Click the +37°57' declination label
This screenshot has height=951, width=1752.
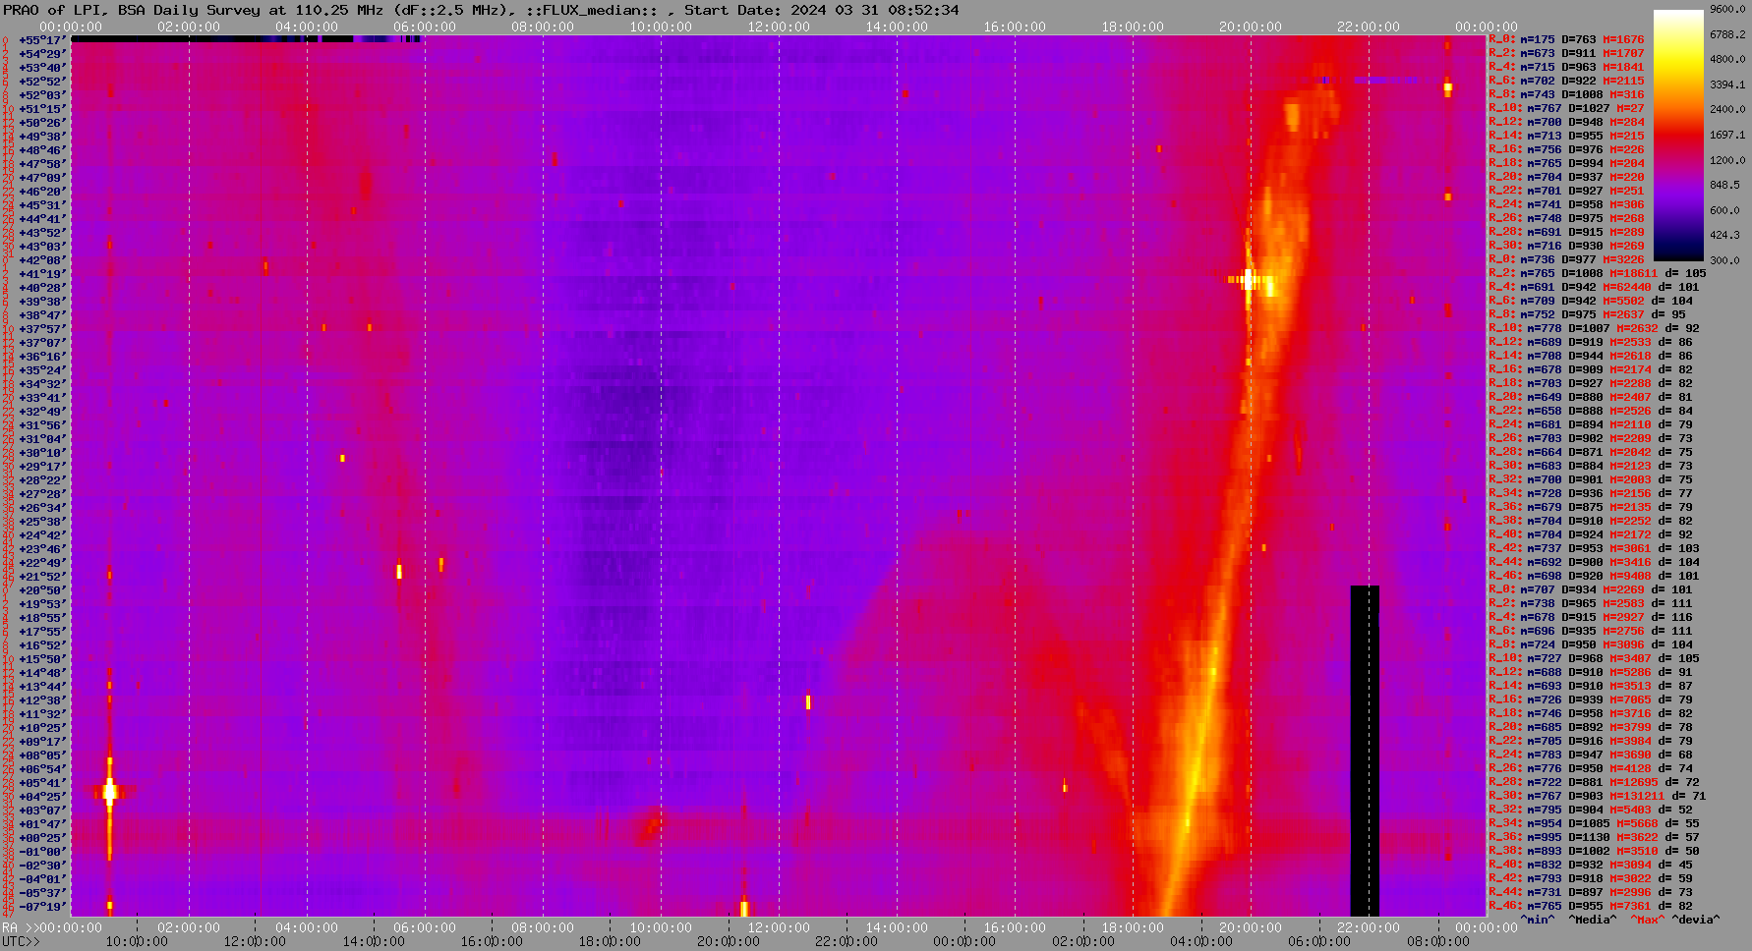(42, 329)
